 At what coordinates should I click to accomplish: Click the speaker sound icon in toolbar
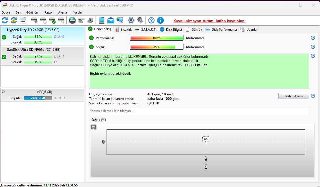pos(140,20)
